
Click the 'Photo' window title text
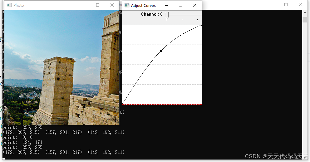coord(19,5)
